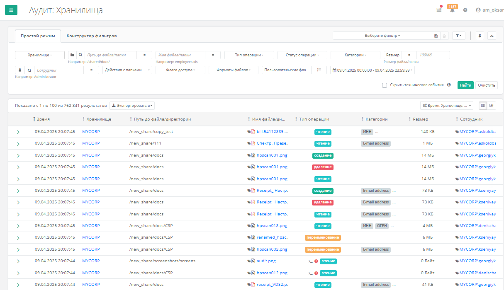Enable 'Скрыть технические события' checkbox
This screenshot has width=504, height=290.
tap(385, 85)
